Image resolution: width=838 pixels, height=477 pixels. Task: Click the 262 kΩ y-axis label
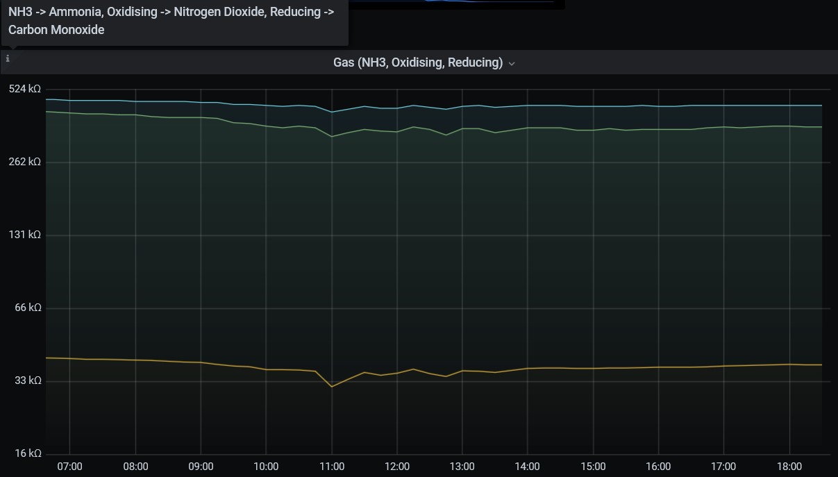pyautogui.click(x=25, y=162)
